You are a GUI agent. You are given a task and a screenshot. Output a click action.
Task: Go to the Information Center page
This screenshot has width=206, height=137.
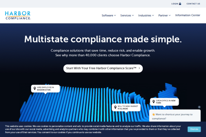187,15
